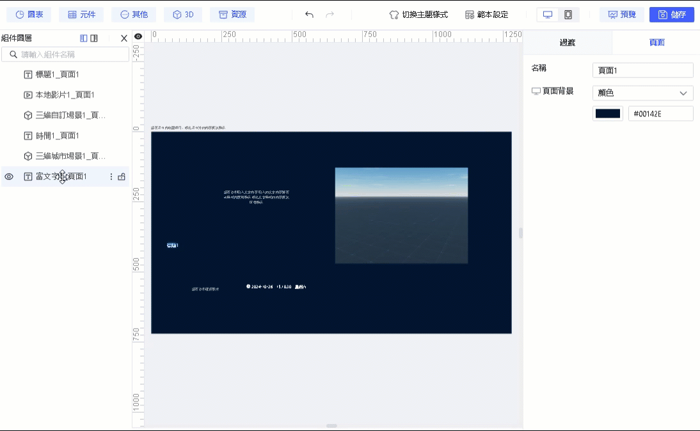
Task: Toggle lock on 富文字 layer
Action: tap(122, 176)
